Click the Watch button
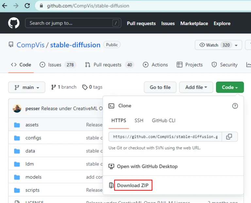This screenshot has width=251, height=203. click(x=218, y=45)
